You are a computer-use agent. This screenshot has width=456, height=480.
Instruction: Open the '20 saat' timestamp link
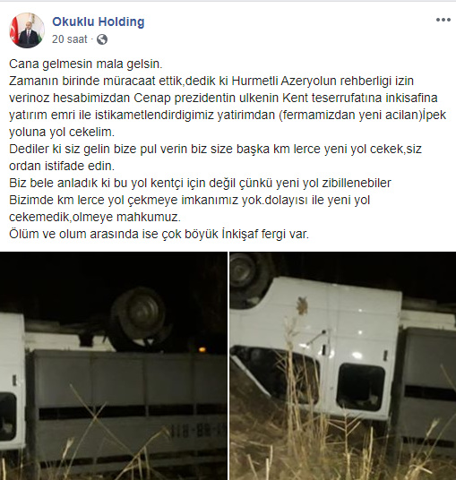70,39
